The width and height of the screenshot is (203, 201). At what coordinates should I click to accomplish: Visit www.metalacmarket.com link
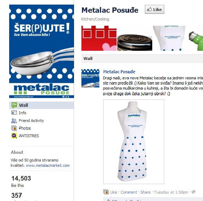pyautogui.click(x=48, y=165)
